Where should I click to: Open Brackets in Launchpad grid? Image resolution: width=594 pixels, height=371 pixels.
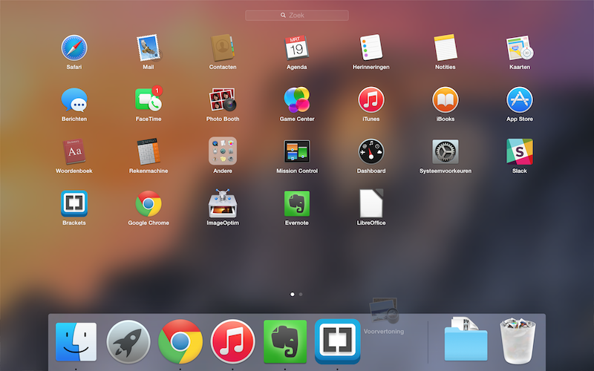74,203
